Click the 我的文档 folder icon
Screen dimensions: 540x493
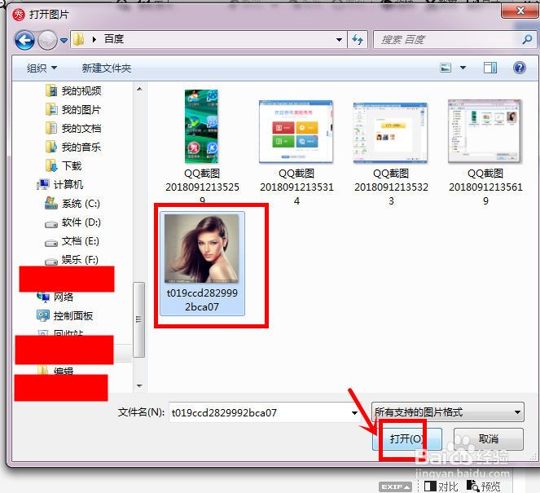[51, 128]
